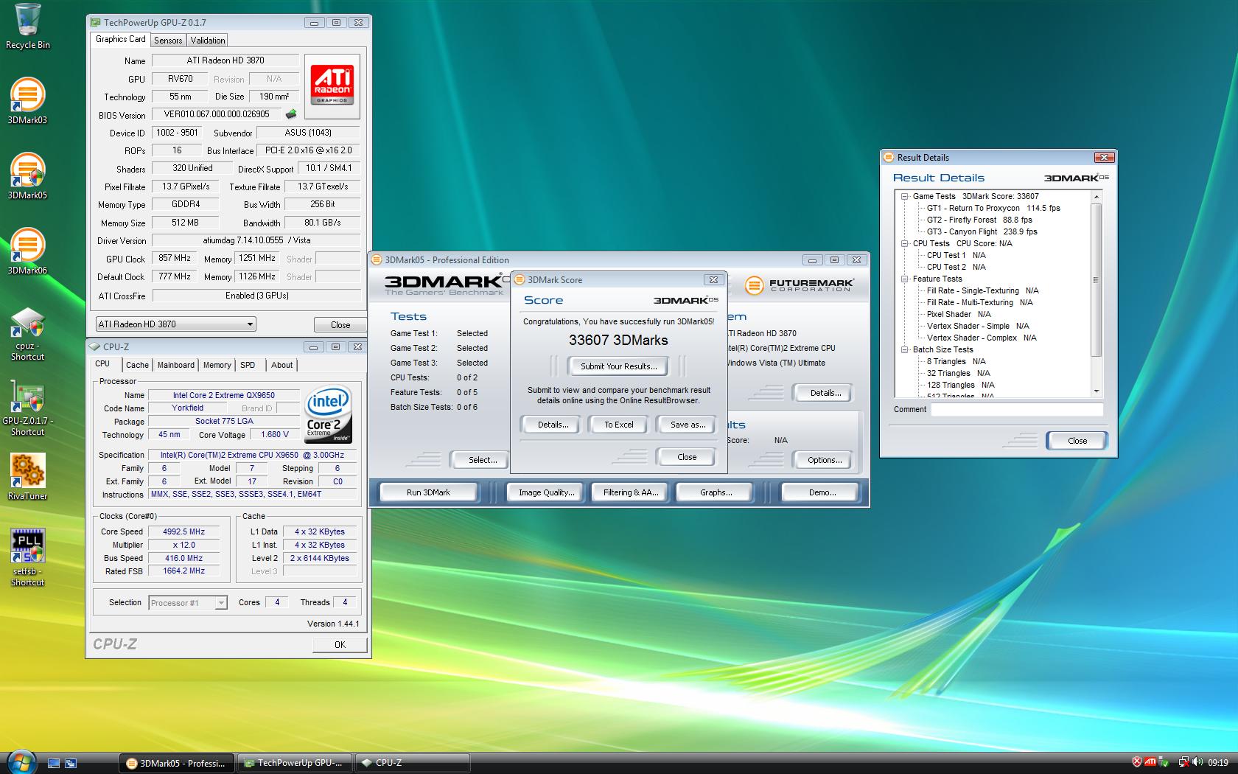Open the Recycle Bin desktop icon
The height and width of the screenshot is (774, 1238).
pos(27,27)
